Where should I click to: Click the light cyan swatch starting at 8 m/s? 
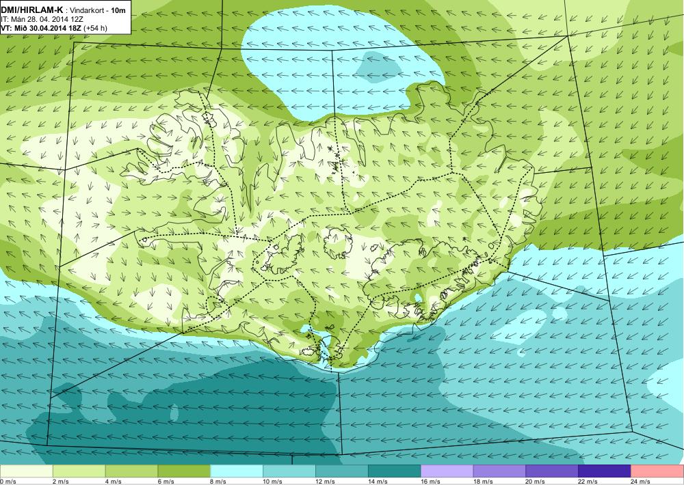point(237,471)
